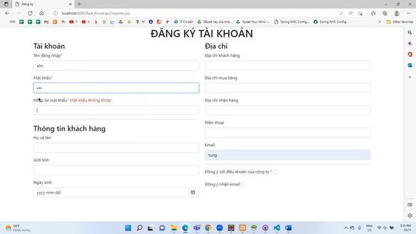Open a new browser tab
416x234 pixels.
click(x=79, y=5)
